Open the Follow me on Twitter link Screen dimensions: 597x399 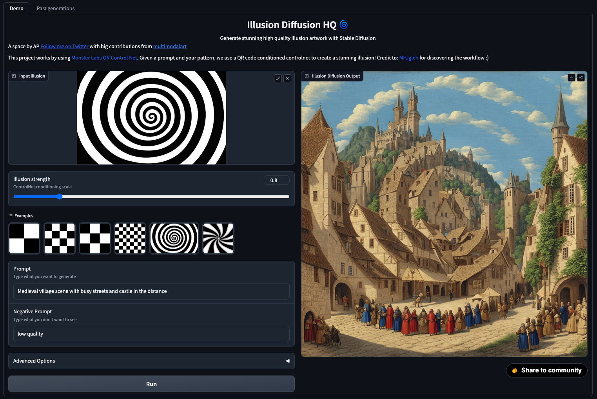[x=64, y=46]
